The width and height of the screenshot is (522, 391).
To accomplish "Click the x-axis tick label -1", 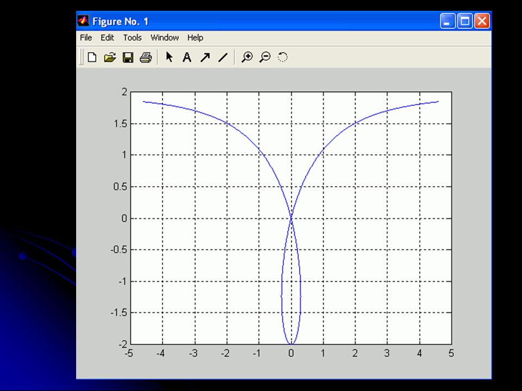I will pyautogui.click(x=257, y=353).
